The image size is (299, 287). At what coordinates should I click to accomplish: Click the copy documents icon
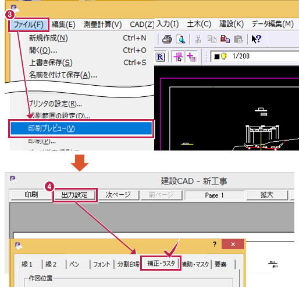click(x=212, y=39)
